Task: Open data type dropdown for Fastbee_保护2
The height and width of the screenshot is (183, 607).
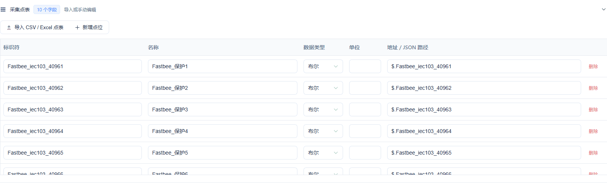Action: point(323,88)
